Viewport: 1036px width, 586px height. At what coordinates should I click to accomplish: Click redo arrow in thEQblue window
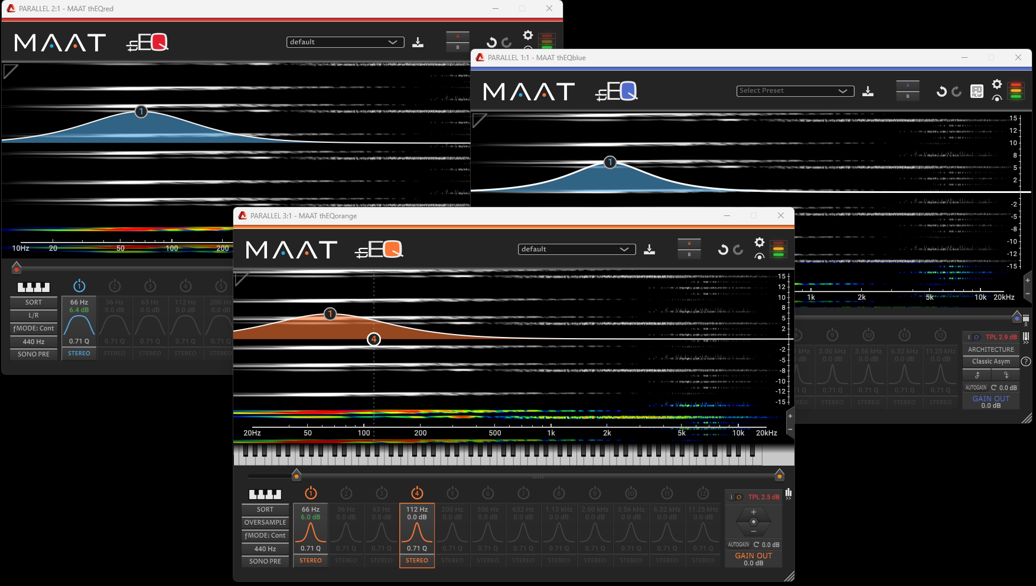coord(957,91)
